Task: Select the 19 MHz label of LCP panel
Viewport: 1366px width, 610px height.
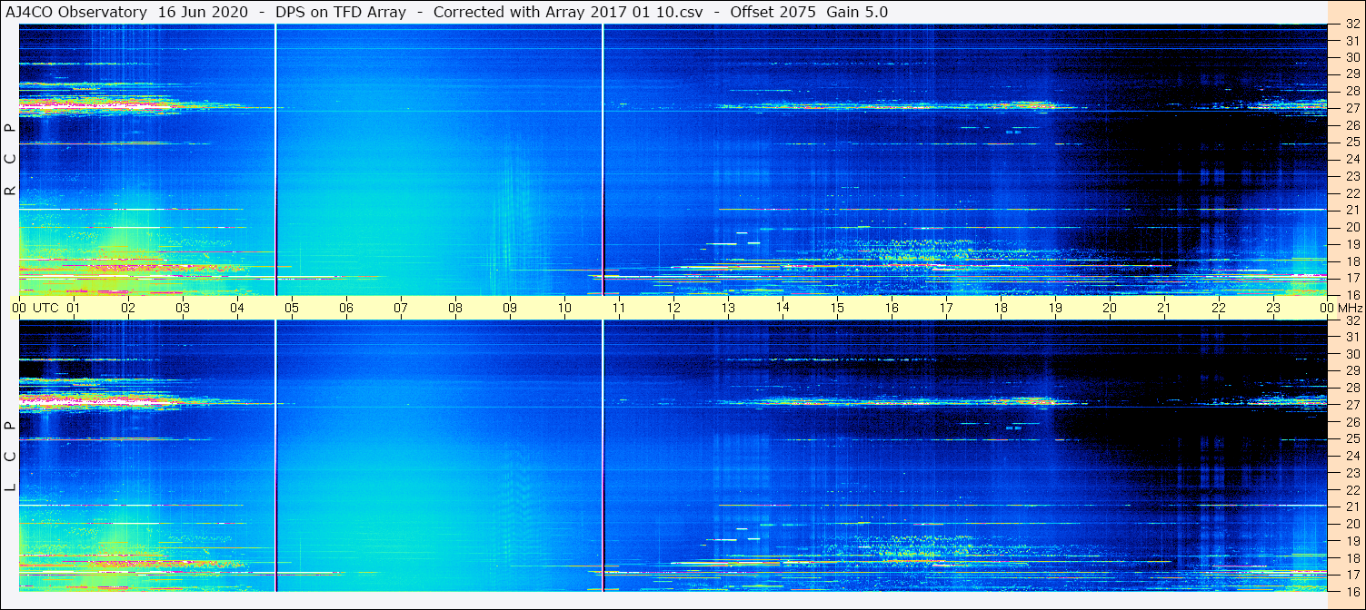Action: 1352,540
